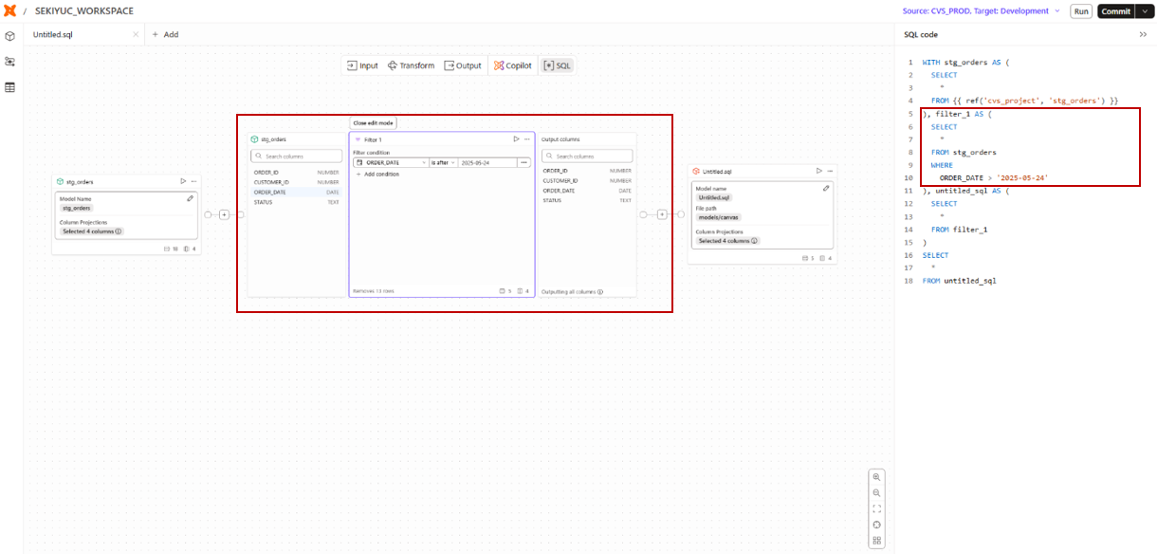Open Source and Target environment dropdown
The width and height of the screenshot is (1157, 554).
[x=982, y=11]
